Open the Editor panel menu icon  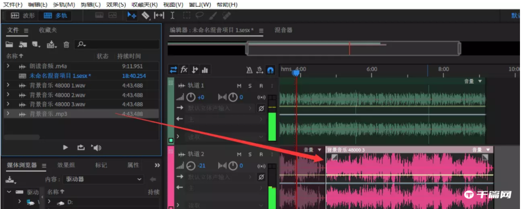click(261, 30)
